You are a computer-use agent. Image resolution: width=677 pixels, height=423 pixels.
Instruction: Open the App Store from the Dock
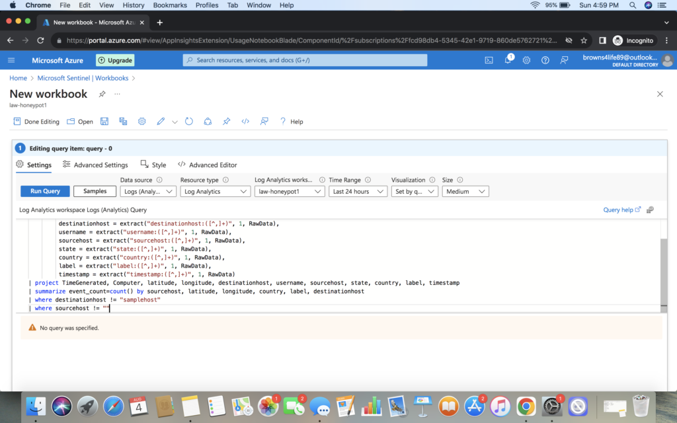coord(475,406)
